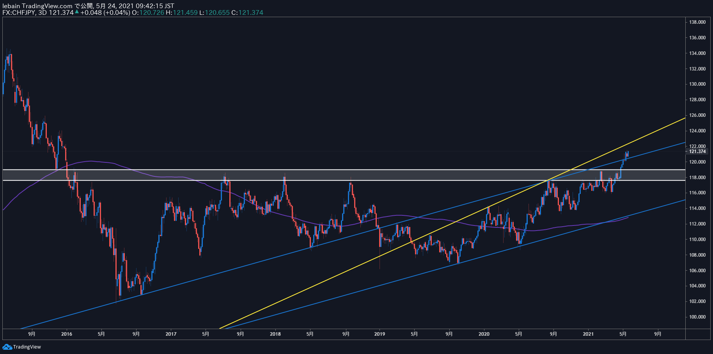Click the open value 120.726
This screenshot has width=713, height=354.
[x=152, y=12]
